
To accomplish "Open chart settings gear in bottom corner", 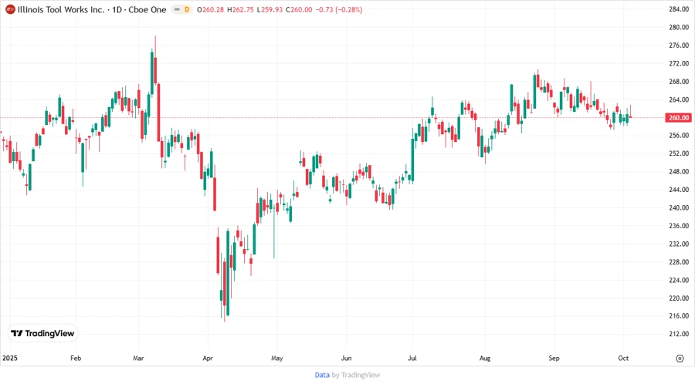I will point(680,359).
